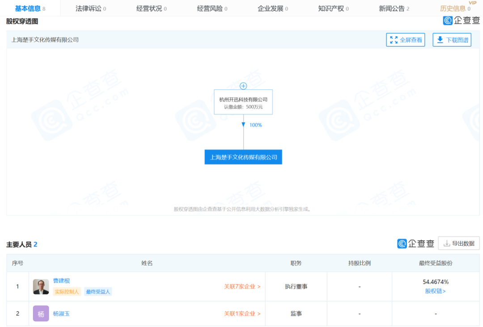483x327 pixels.
Task: Open 曹建根's 关联7家企业 link
Action: [241, 286]
